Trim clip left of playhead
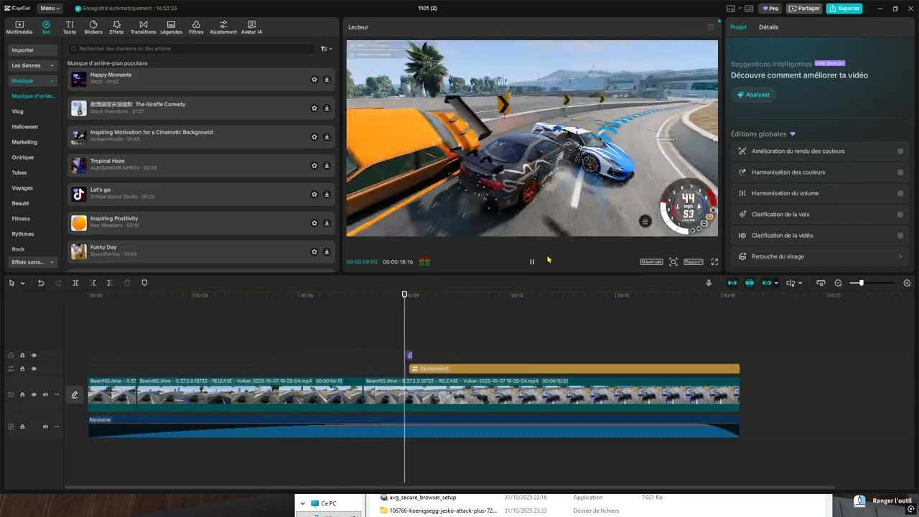 coord(93,283)
